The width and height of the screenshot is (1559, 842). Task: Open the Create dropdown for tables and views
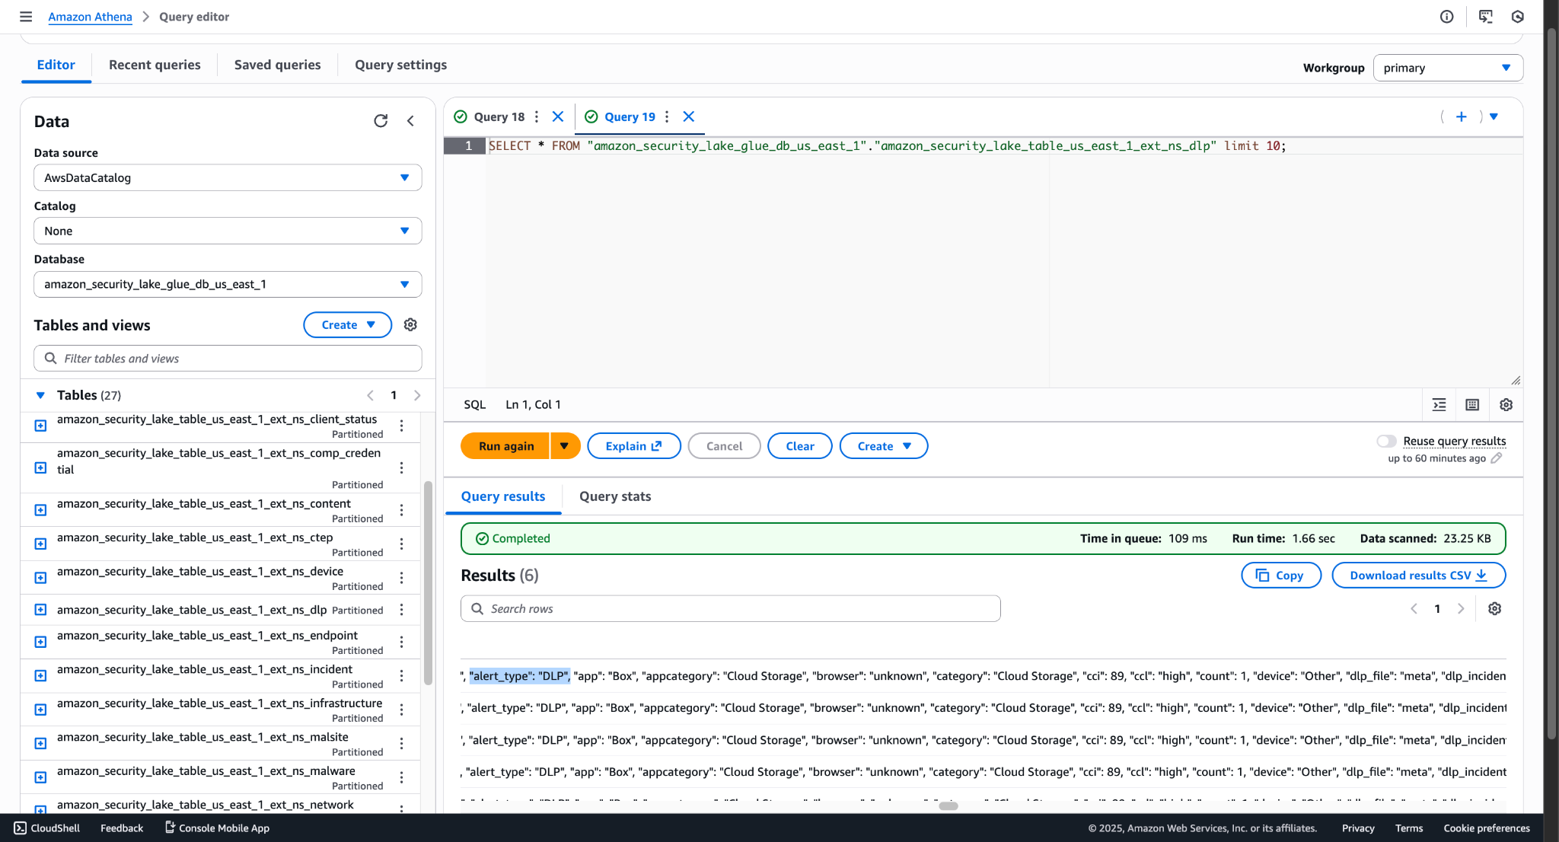(x=347, y=325)
